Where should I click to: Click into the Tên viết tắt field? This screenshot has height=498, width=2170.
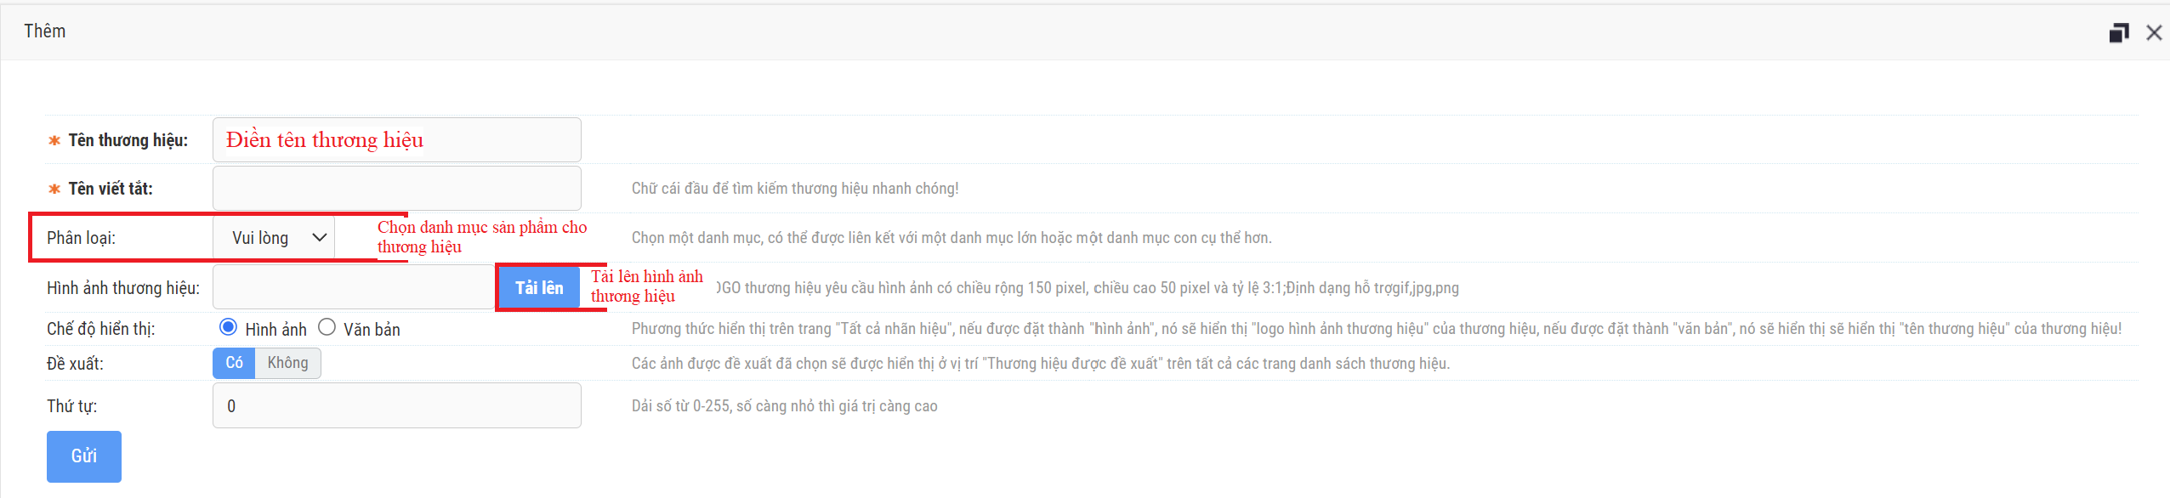(x=396, y=189)
